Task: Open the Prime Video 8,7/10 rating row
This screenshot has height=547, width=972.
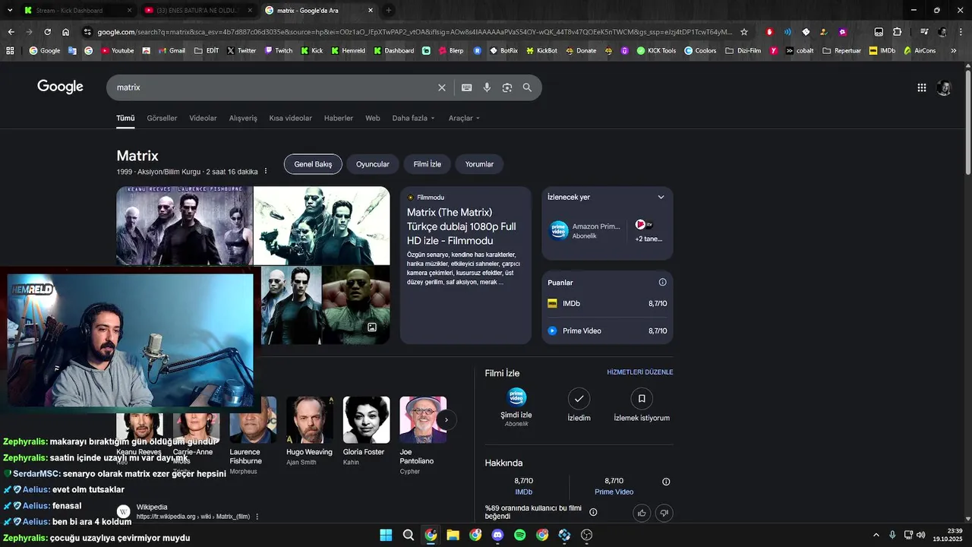Action: [x=607, y=330]
